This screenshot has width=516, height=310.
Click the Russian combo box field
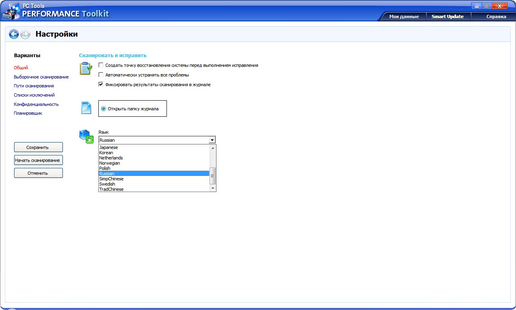[157, 140]
